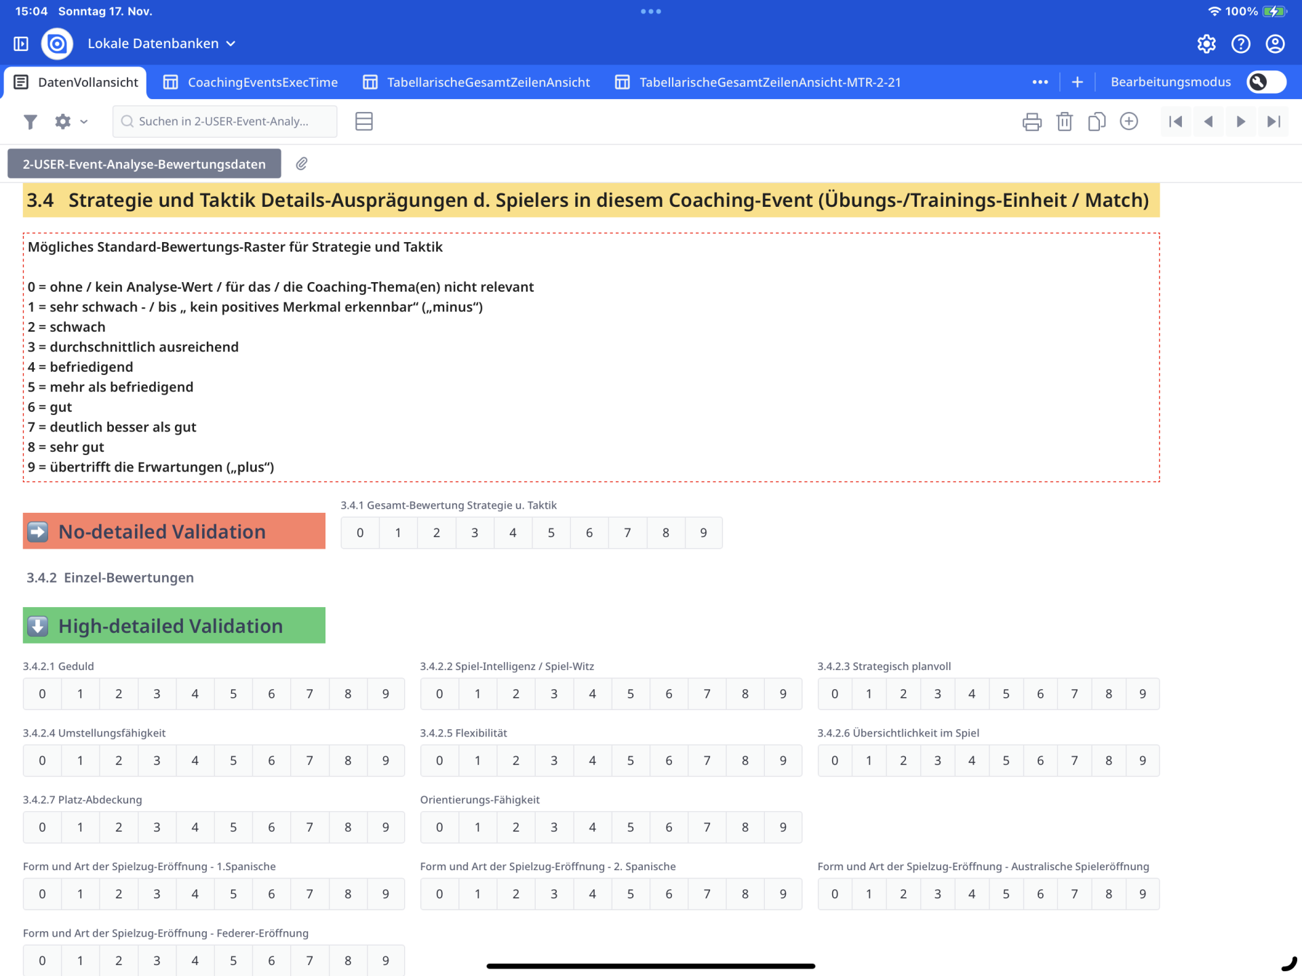Select rating 7 for Gesamt-Bewertung Strategie u. Taktik
1302x976 pixels.
click(627, 532)
